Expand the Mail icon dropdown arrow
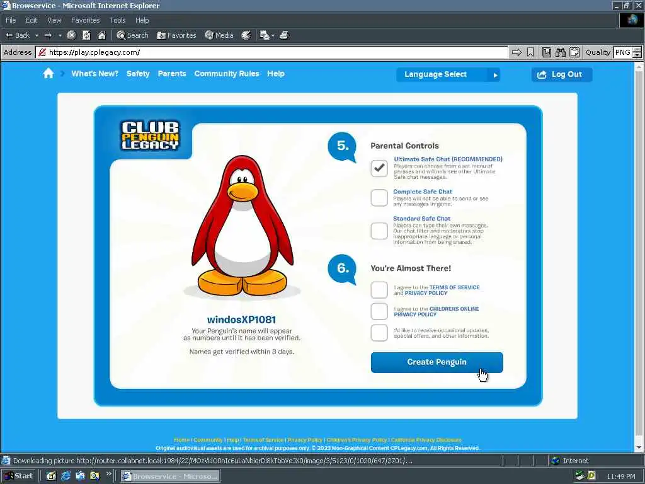The width and height of the screenshot is (645, 484). point(273,35)
